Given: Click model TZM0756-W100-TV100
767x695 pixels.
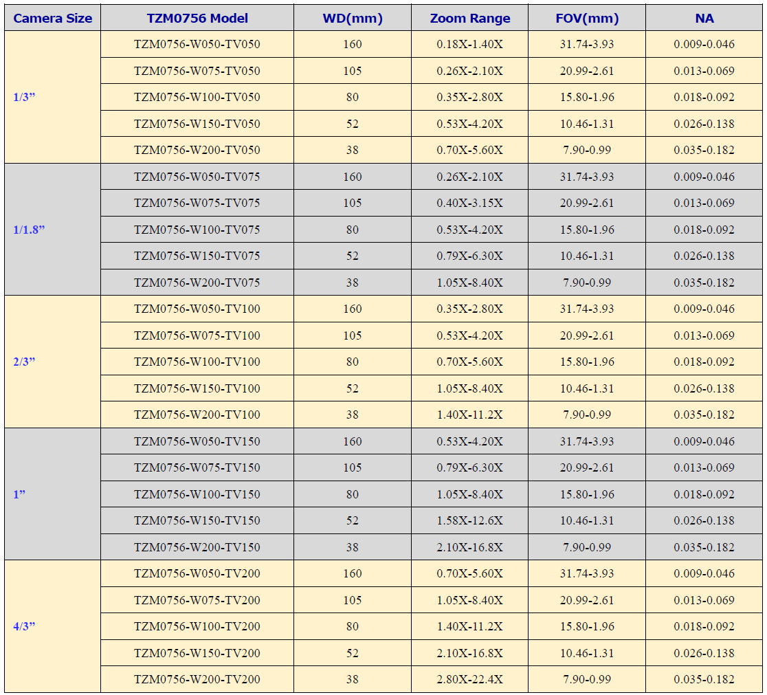Looking at the screenshot, I should click(x=197, y=362).
